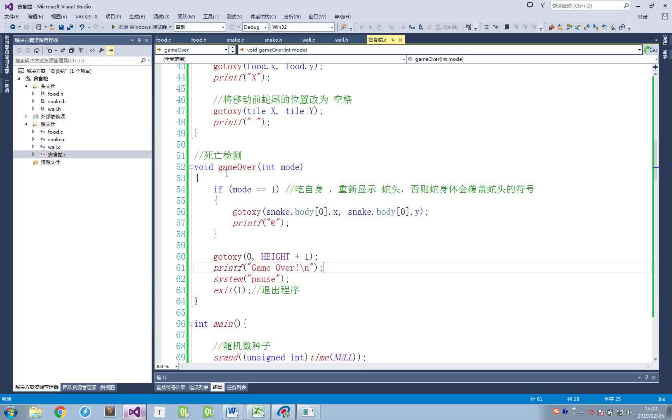Toggle a bookmark with bookmark icon
This screenshot has height=420, width=672.
click(507, 27)
